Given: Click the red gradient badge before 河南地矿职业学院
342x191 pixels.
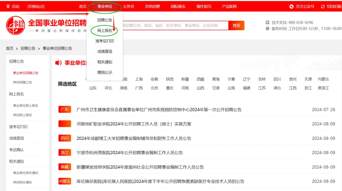Looking at the screenshot, I should 65,124.
